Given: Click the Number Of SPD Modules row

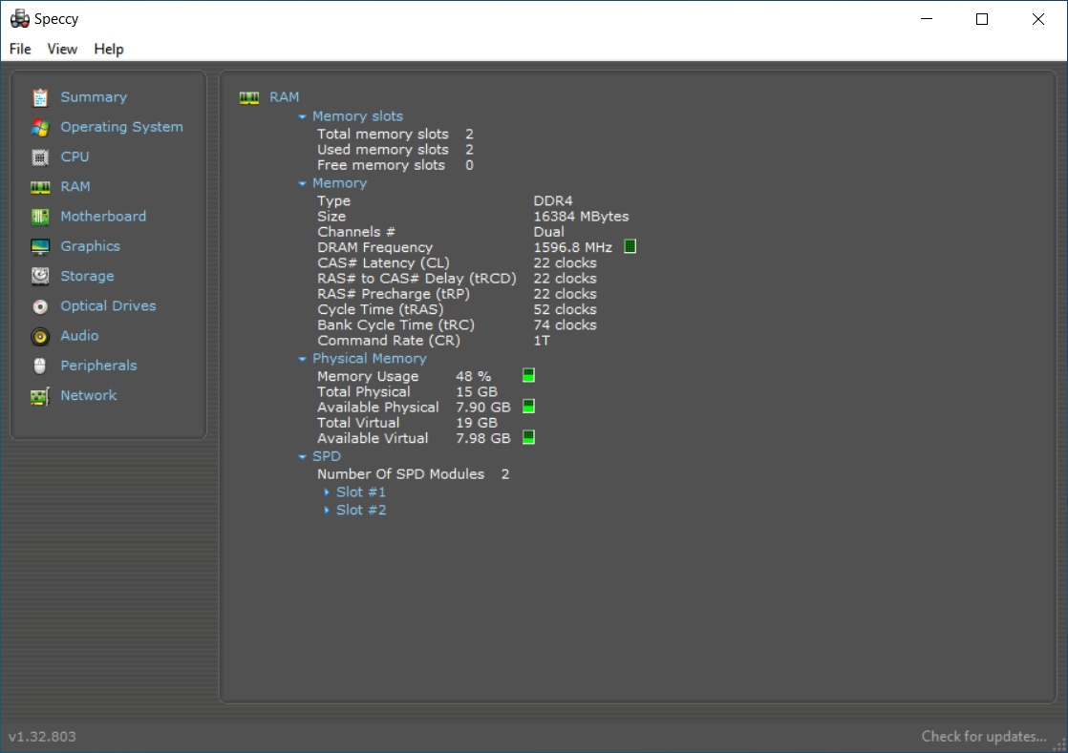Looking at the screenshot, I should pos(414,474).
